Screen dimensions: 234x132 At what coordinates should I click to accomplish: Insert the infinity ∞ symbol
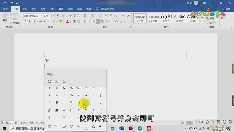tap(64, 103)
